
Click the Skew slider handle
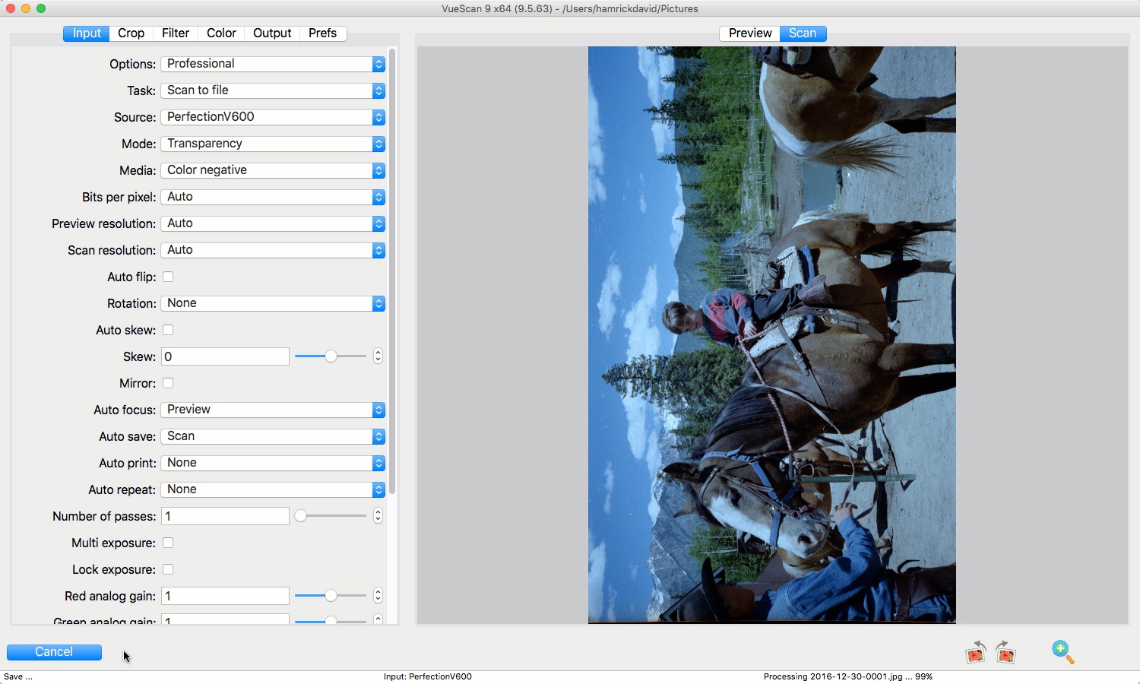pos(331,356)
